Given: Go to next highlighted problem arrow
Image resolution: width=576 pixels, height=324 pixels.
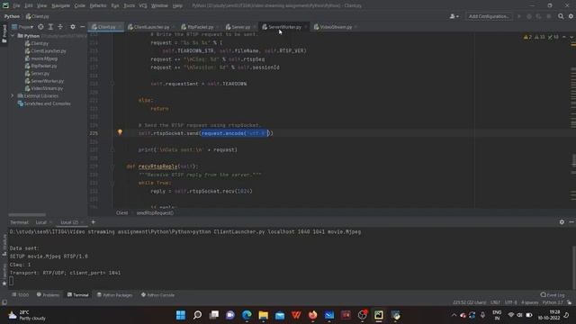Looking at the screenshot, I should pos(571,37).
